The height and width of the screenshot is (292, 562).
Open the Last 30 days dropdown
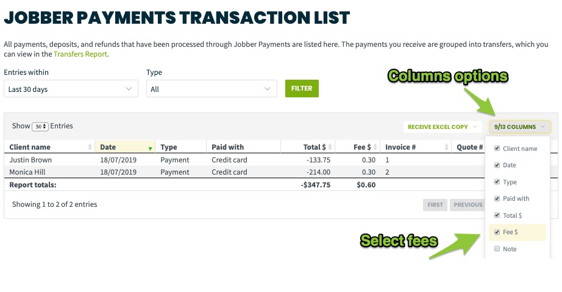point(71,89)
